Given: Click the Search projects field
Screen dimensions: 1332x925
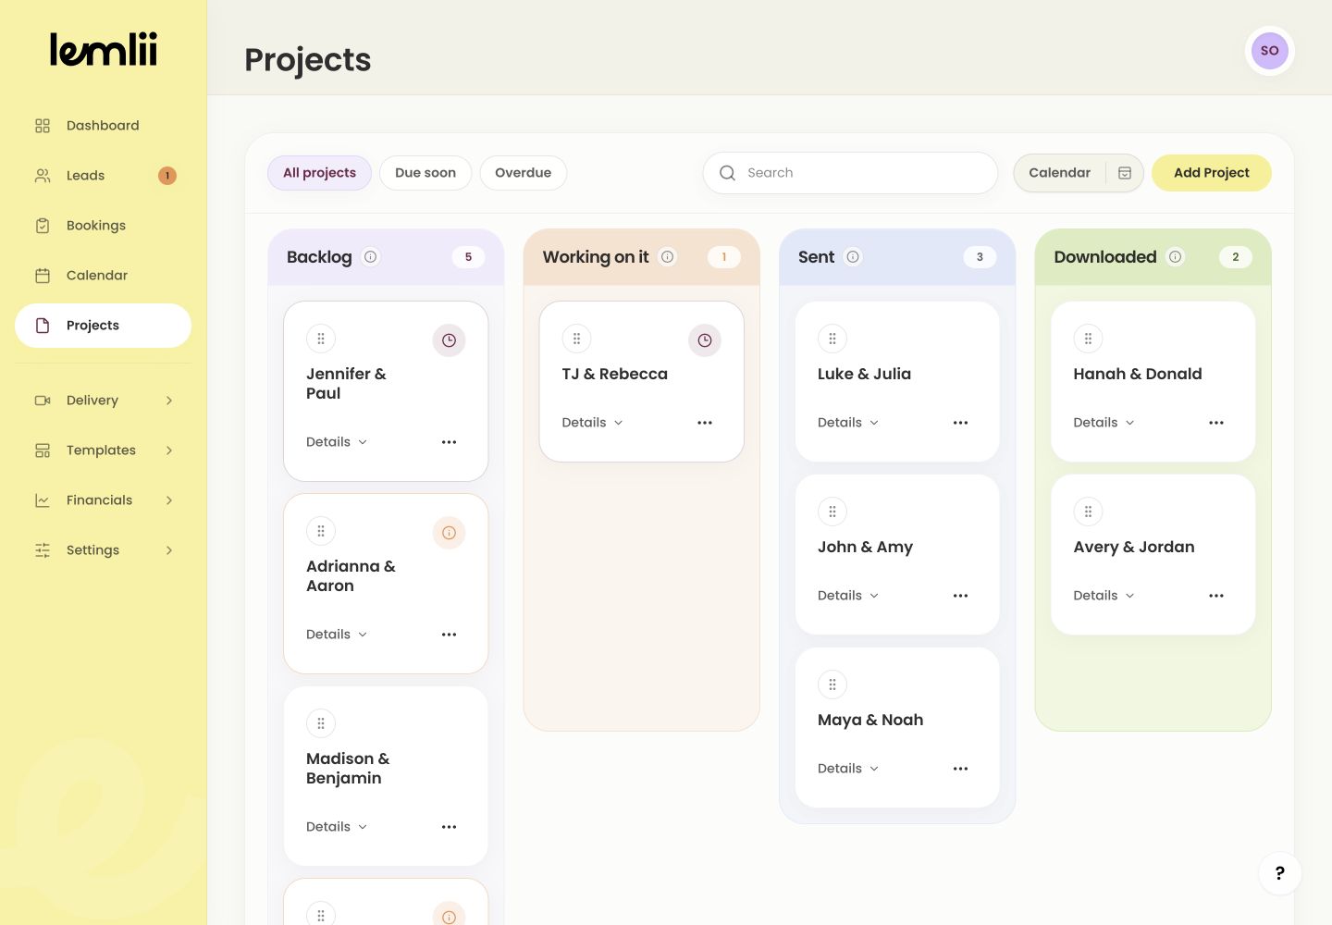Looking at the screenshot, I should pos(850,173).
